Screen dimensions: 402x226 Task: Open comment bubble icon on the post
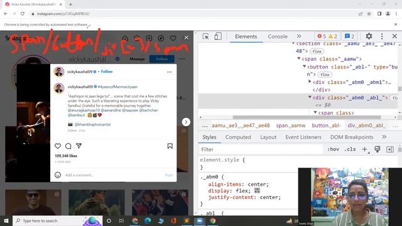(68, 146)
